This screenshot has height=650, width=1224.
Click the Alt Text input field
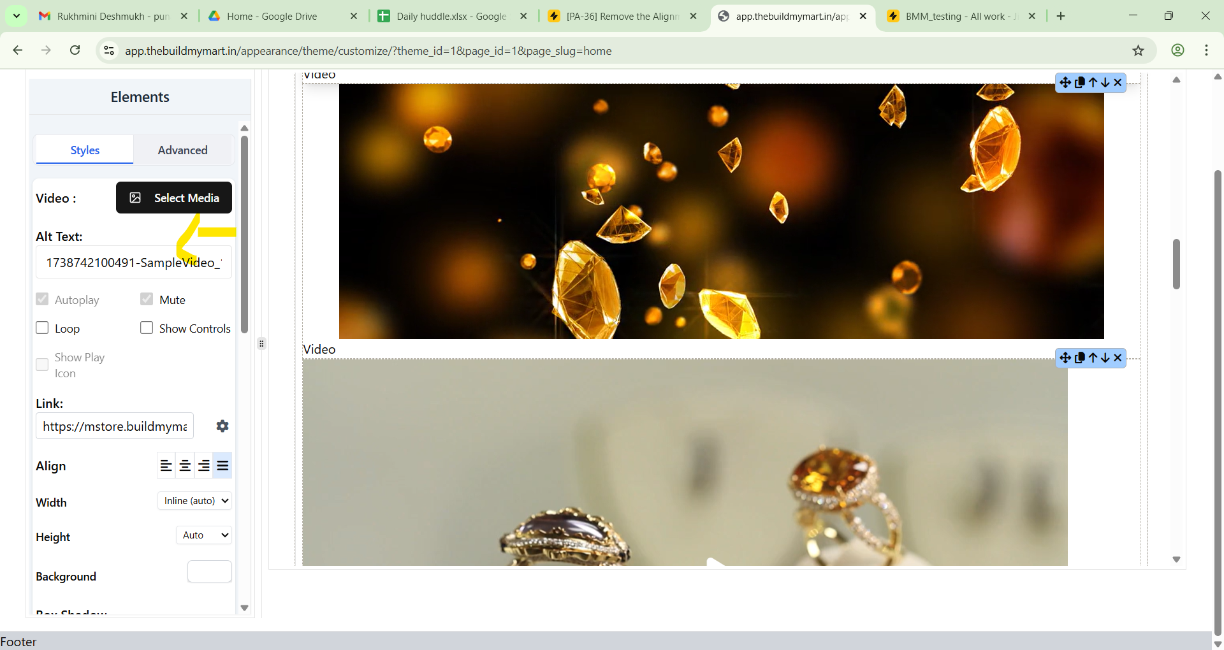134,263
